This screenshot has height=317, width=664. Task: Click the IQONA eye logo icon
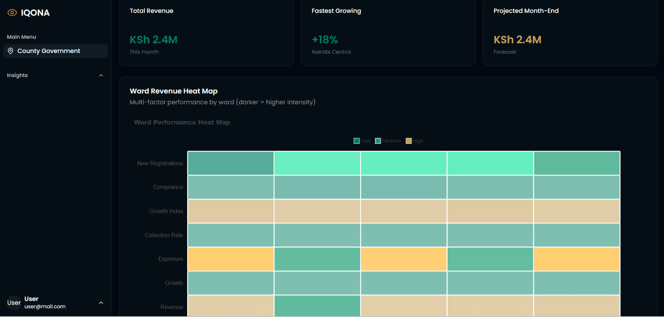point(12,13)
